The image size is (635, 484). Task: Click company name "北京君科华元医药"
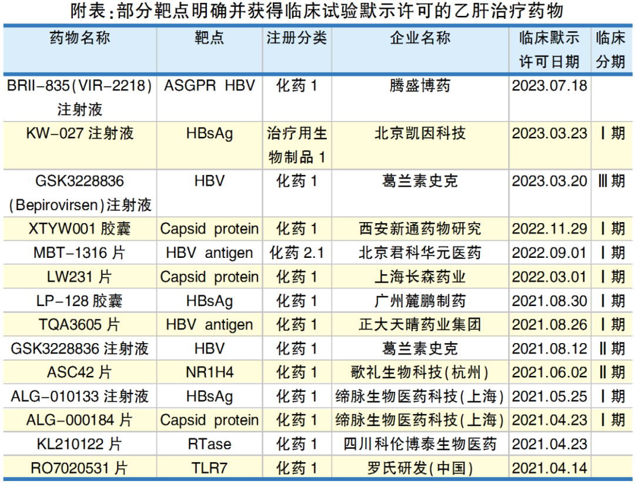click(420, 253)
